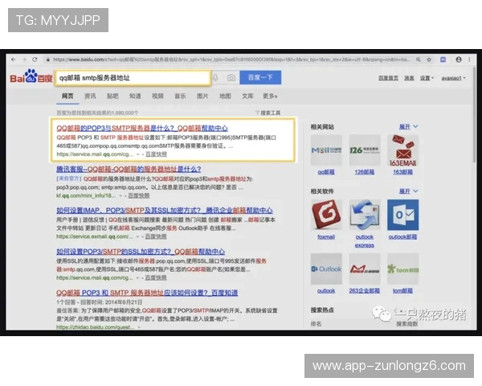Open the 消息 header link
The height and width of the screenshot is (386, 482).
409,78
